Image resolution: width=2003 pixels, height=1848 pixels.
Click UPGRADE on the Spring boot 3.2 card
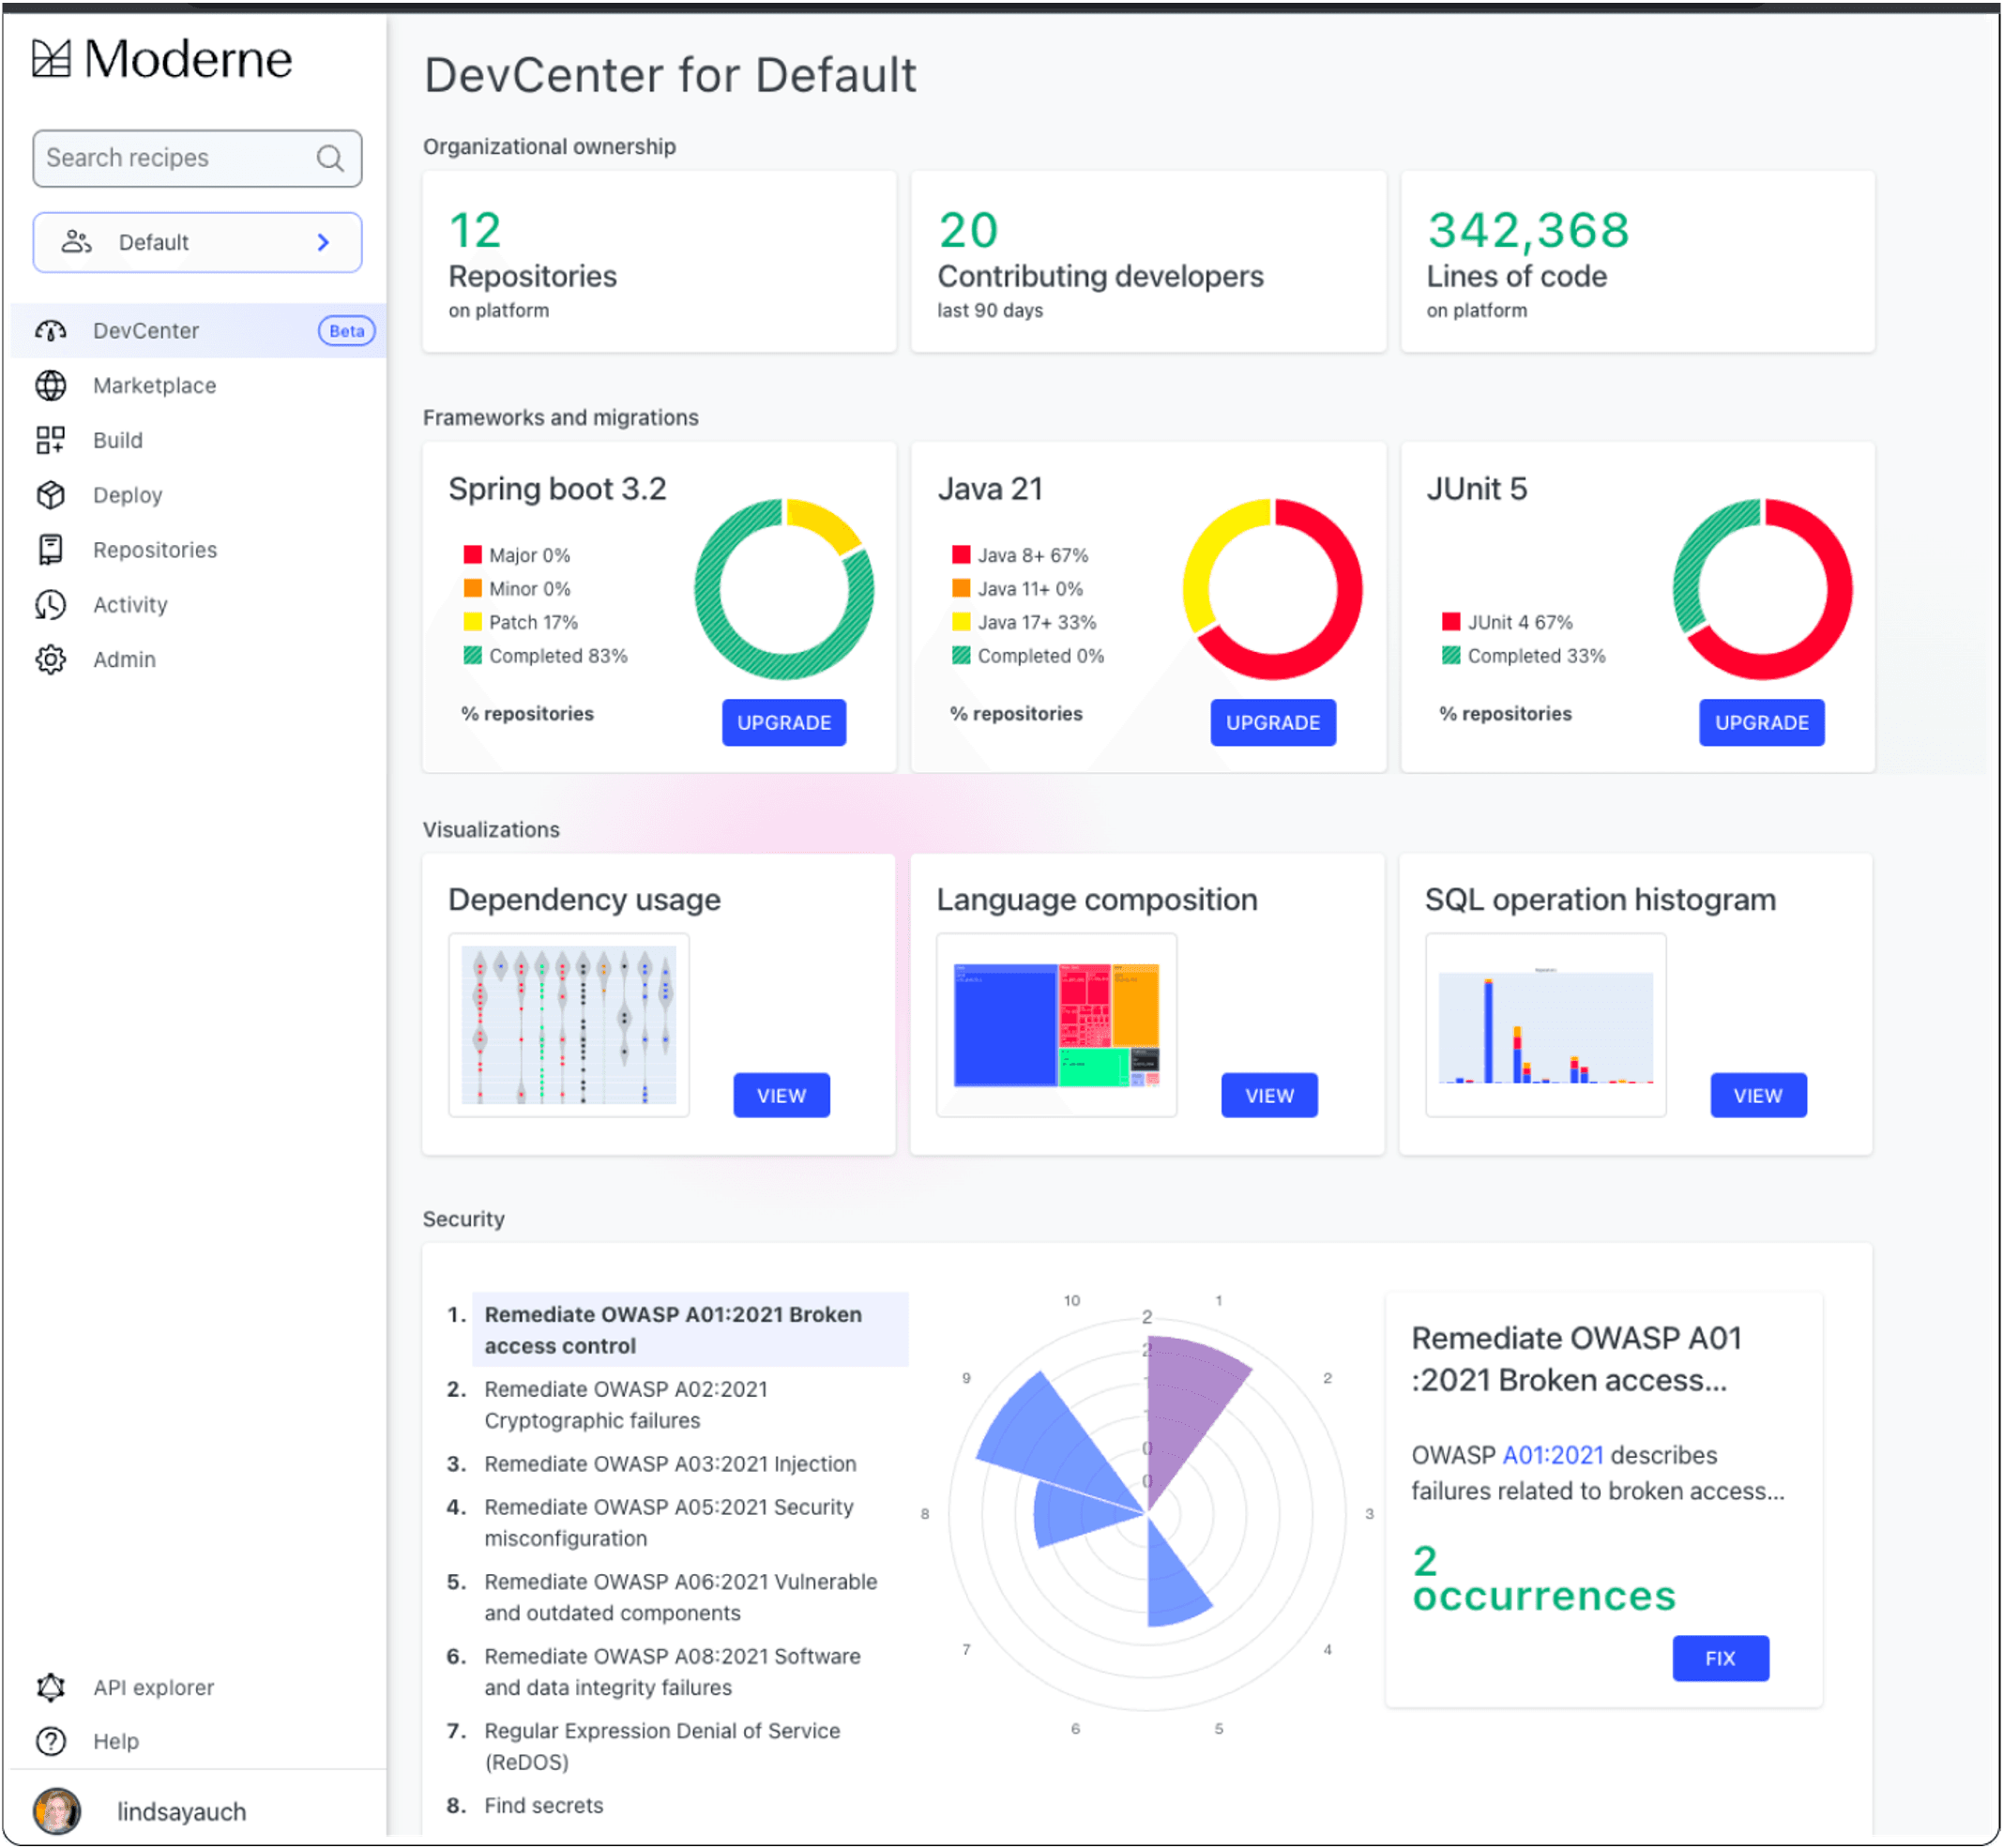784,723
